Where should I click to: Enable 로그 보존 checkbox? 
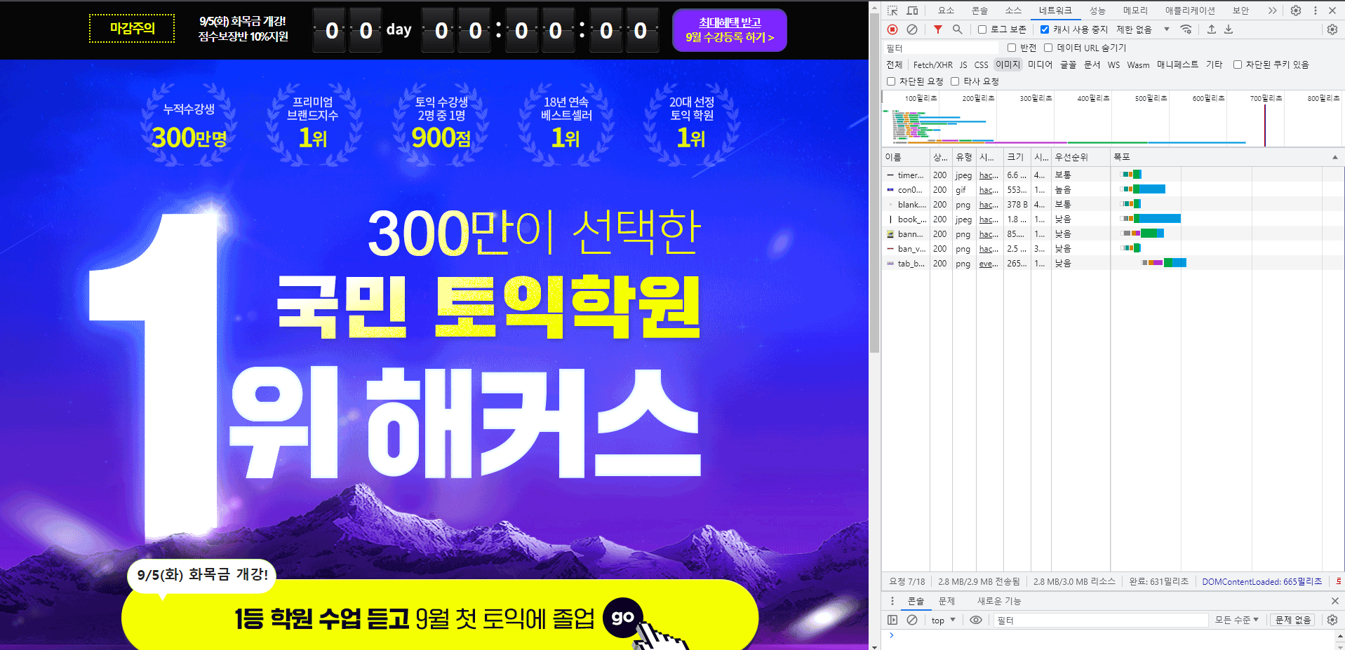982,29
